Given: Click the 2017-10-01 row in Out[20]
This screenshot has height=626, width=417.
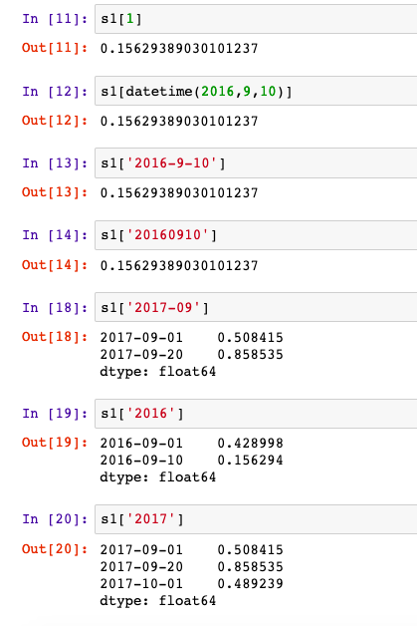Looking at the screenshot, I should (x=191, y=584).
